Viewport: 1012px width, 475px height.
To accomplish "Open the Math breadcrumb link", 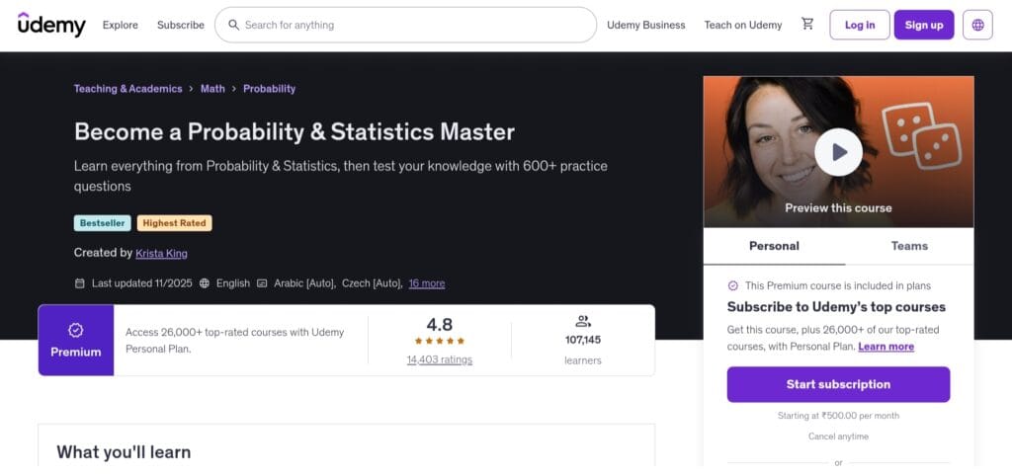I will 213,88.
